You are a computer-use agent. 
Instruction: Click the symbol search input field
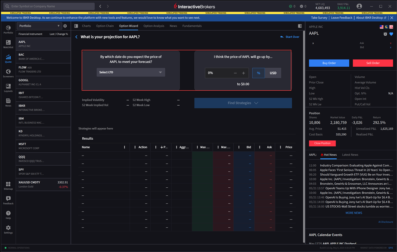[x=49, y=6]
